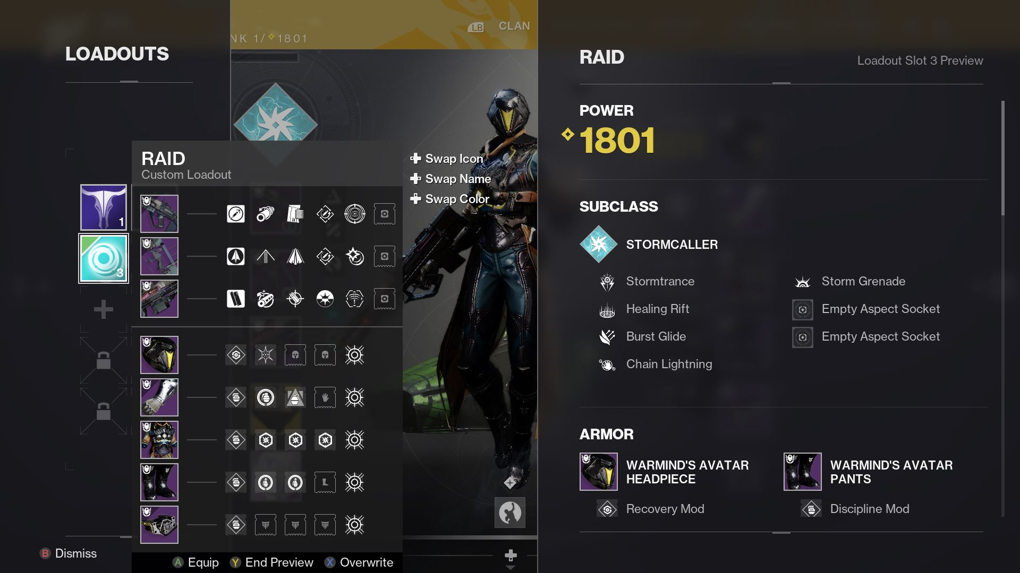The width and height of the screenshot is (1020, 573).
Task: Toggle the first Empty Aspect Socket
Action: [x=802, y=309]
